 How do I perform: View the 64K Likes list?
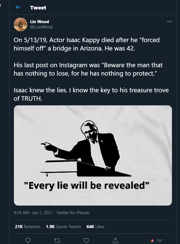[95, 227]
